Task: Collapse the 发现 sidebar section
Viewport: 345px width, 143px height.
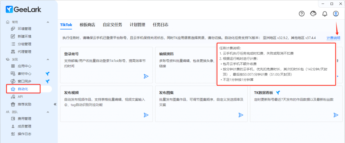Action: coord(48,59)
